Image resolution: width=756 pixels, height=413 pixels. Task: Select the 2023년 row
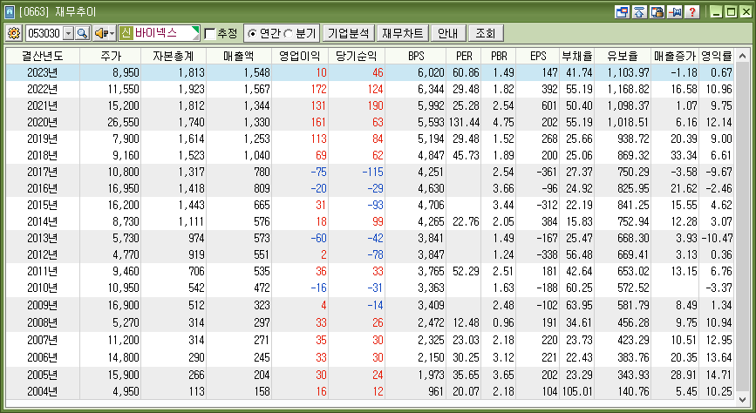click(x=371, y=73)
